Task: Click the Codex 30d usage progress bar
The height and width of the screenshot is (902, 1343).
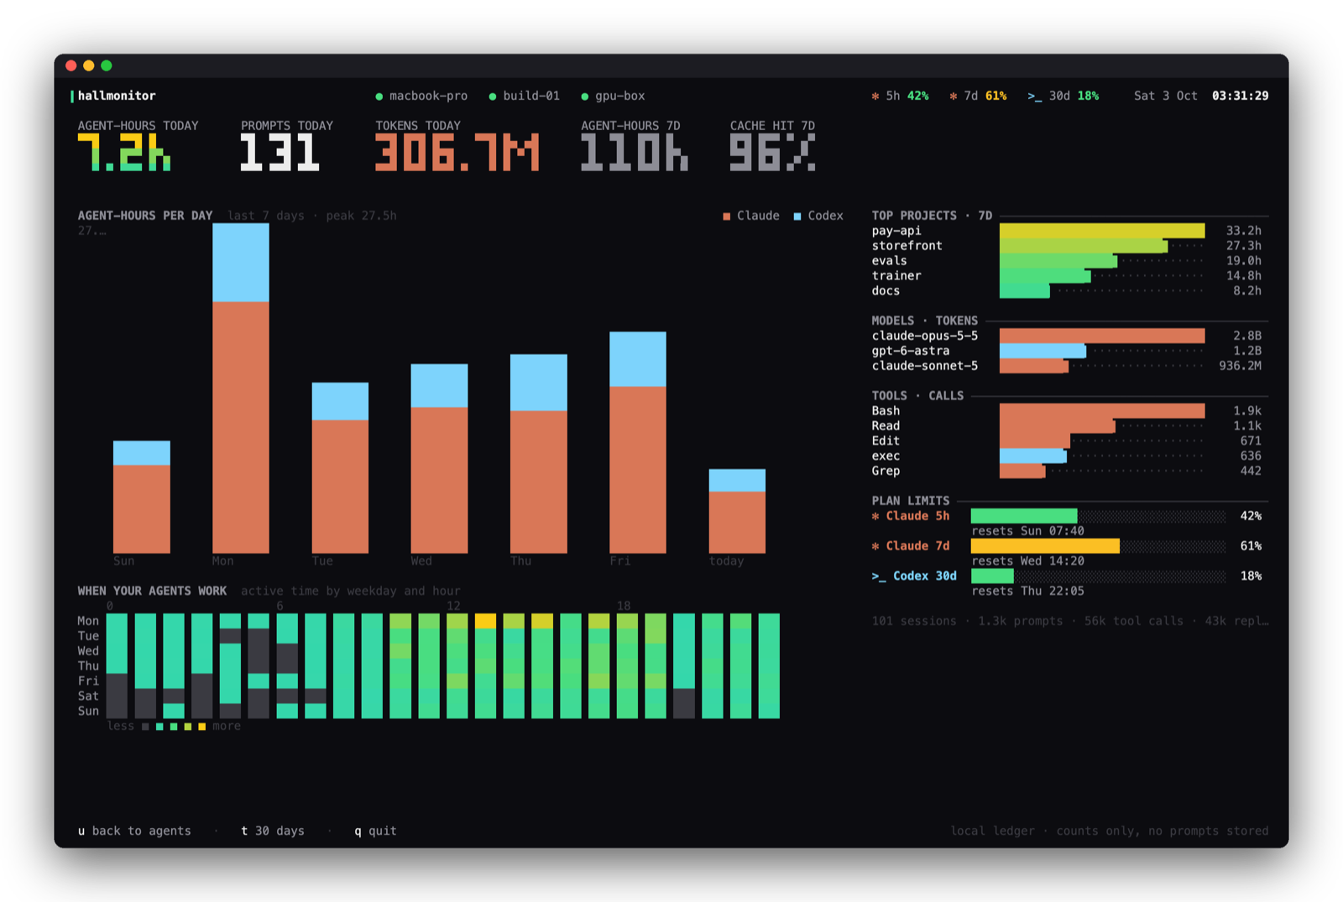Action: (1099, 576)
